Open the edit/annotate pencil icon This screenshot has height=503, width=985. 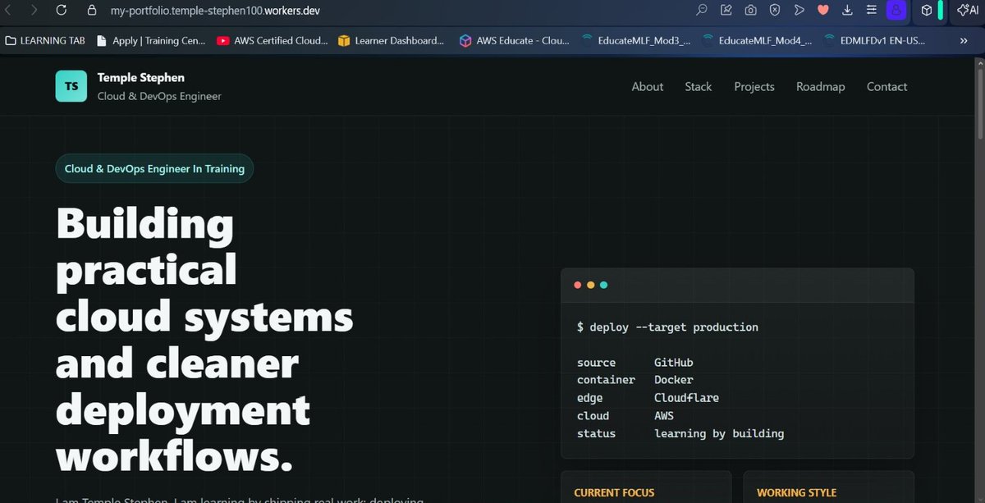726,11
